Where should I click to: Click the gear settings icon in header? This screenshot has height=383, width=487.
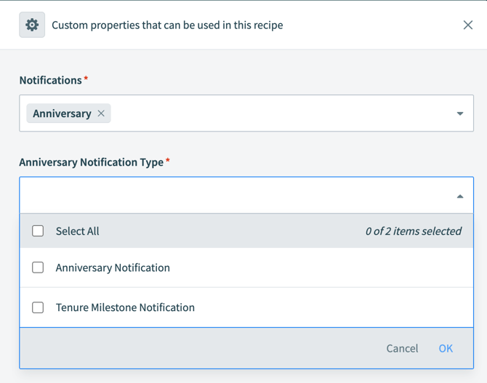[32, 25]
